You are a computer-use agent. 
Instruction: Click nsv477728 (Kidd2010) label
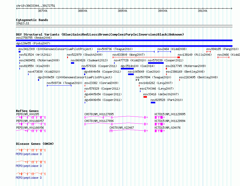click(130, 60)
